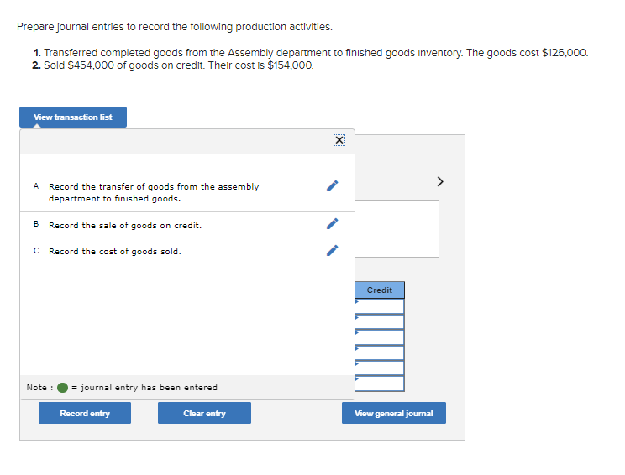This screenshot has width=625, height=475.
Task: Click the green entered-entry indicator dot
Action: pyautogui.click(x=62, y=388)
